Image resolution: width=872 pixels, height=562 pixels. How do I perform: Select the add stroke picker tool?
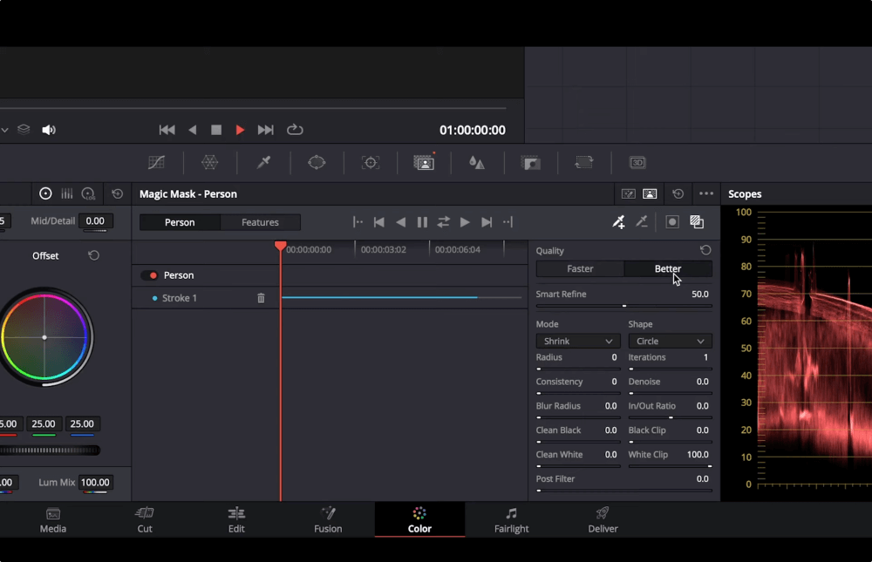[618, 222]
